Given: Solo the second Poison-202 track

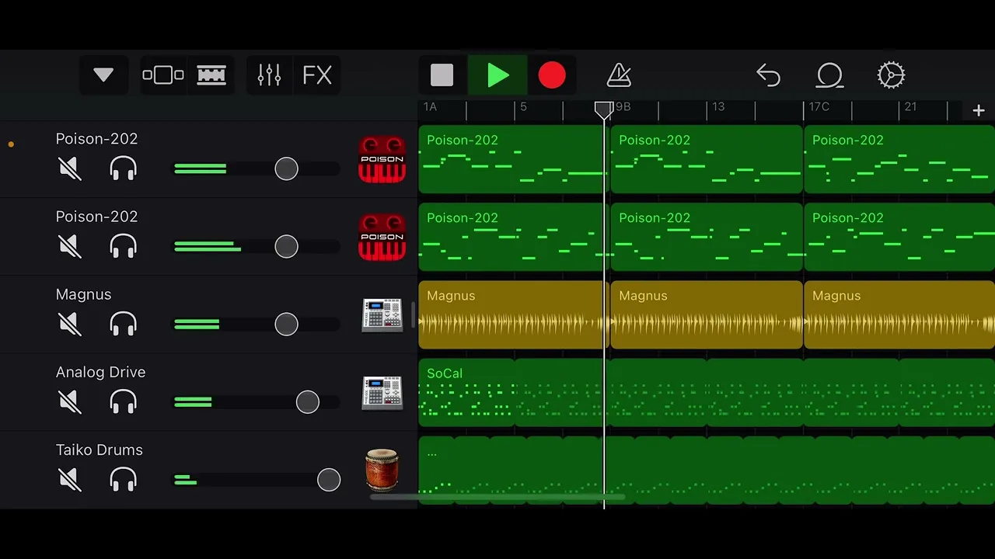Looking at the screenshot, I should pyautogui.click(x=124, y=246).
